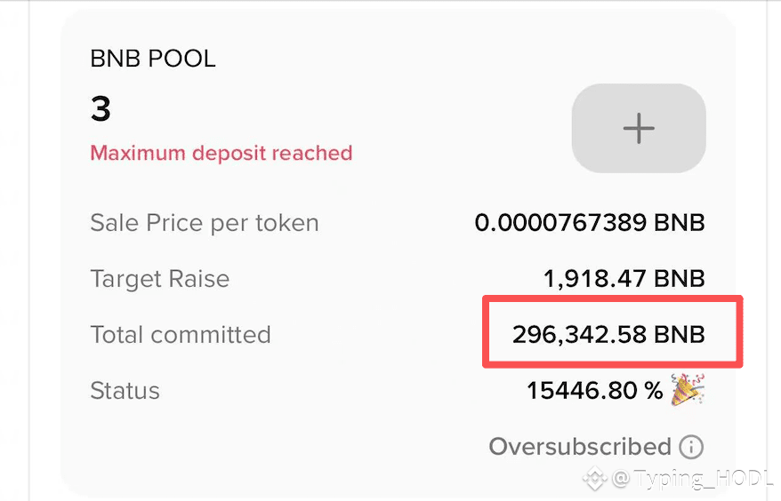Select the Total committed label
781x501 pixels.
click(181, 334)
